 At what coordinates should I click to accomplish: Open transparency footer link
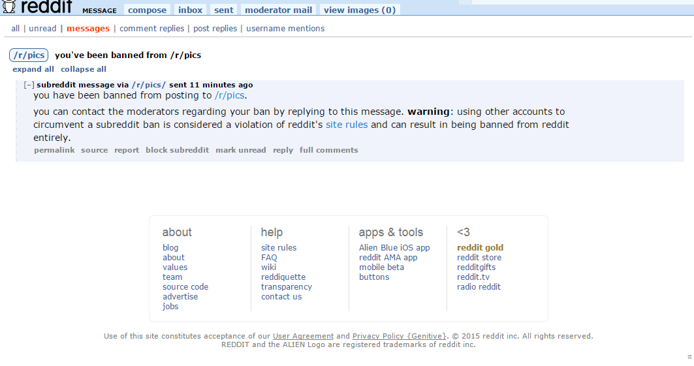coord(287,286)
